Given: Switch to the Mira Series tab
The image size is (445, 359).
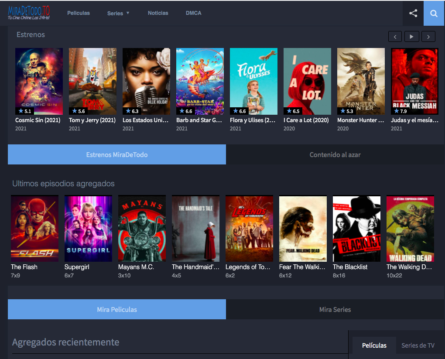Looking at the screenshot, I should pos(335,309).
